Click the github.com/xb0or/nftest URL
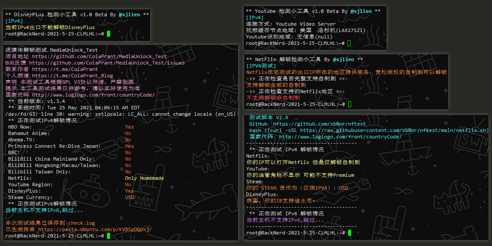Image resolution: width=492 pixels, height=246 pixels. tap(319, 124)
